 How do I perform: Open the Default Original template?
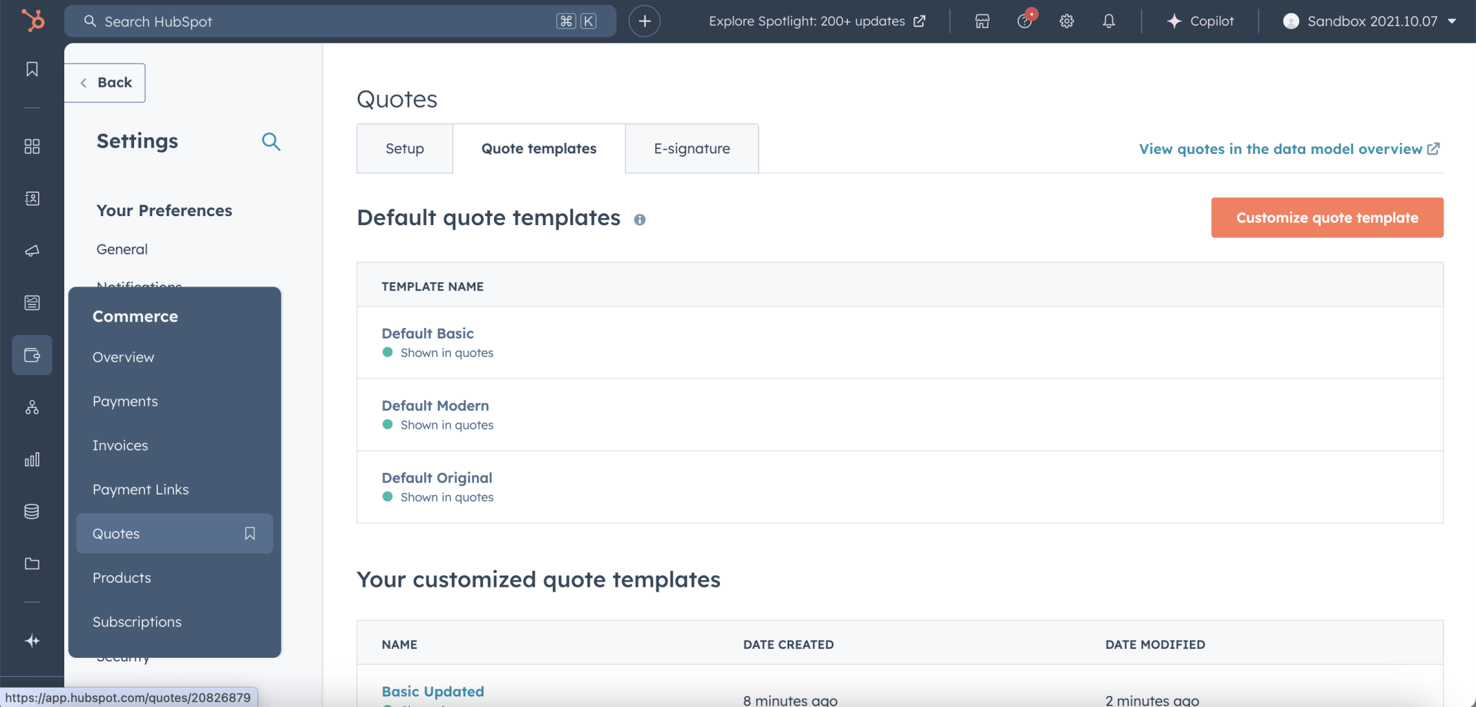point(437,478)
